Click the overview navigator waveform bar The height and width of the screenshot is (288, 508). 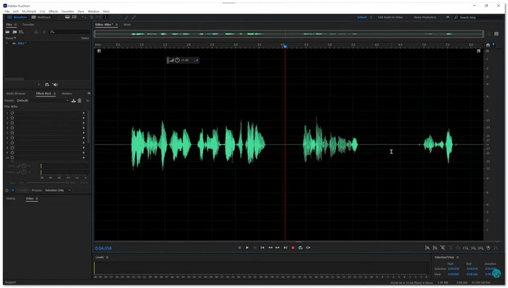click(x=289, y=33)
